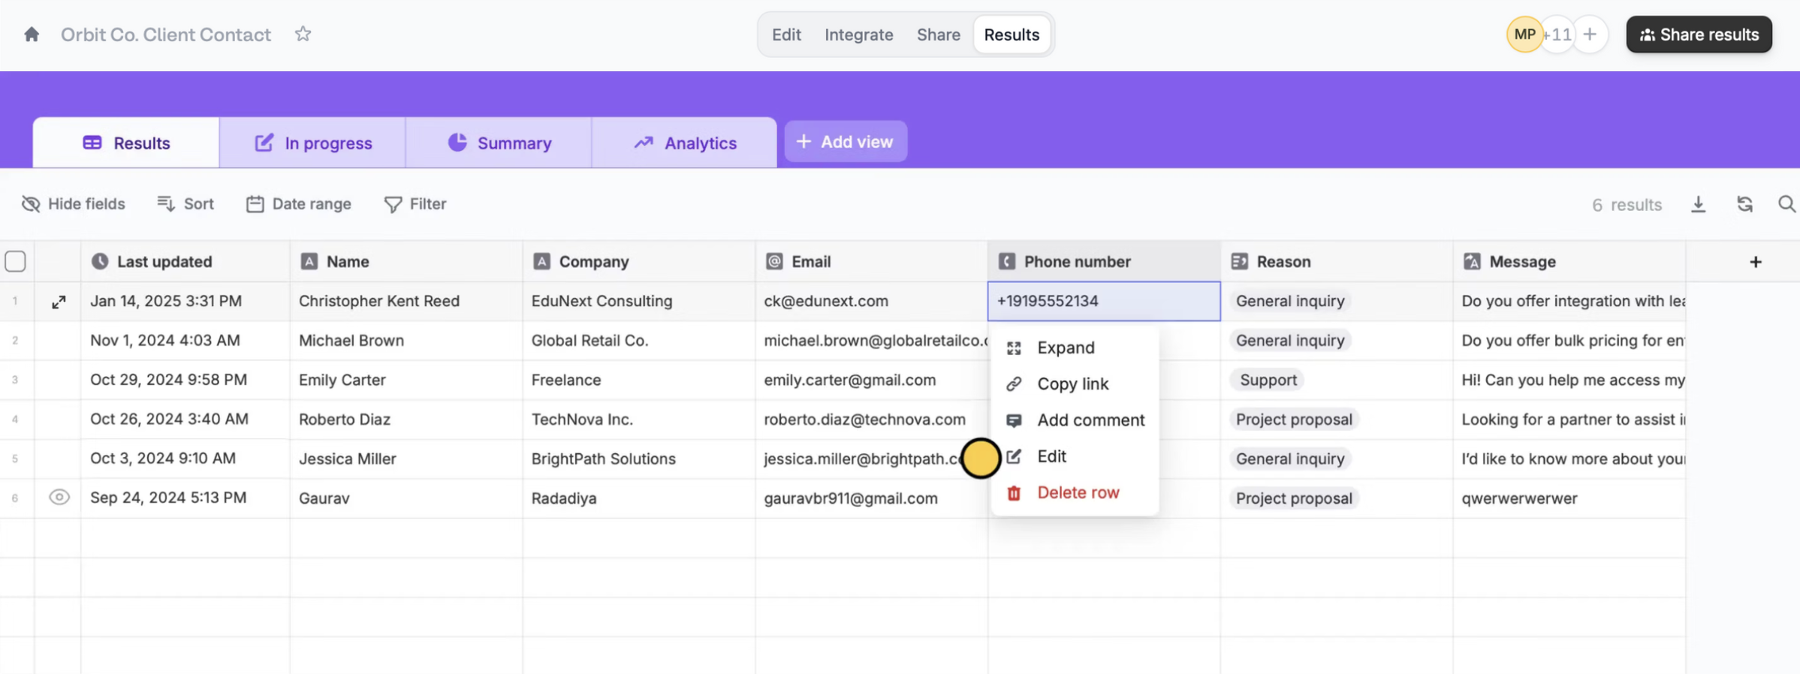Click the Reason column icon
Image resolution: width=1800 pixels, height=674 pixels.
1240,261
